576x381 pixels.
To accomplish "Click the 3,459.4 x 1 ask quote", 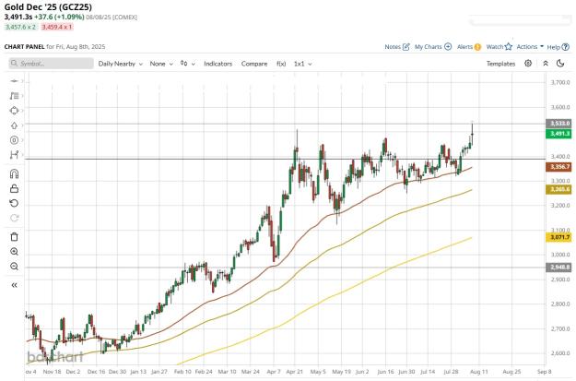I will coord(57,27).
